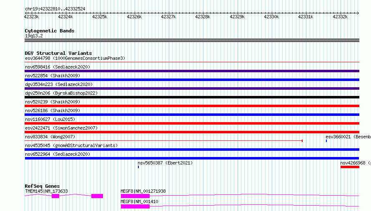Screen dimensions: 371x211
Task: Click the 42330k ruler tick label
Action: [271, 17]
